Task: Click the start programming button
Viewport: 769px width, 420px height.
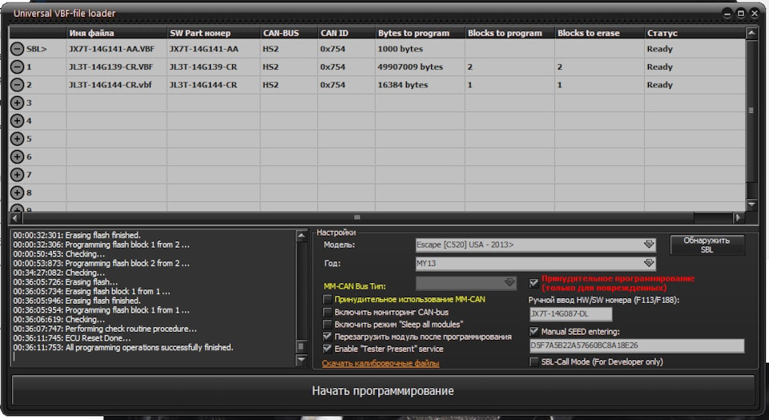Action: pos(383,390)
